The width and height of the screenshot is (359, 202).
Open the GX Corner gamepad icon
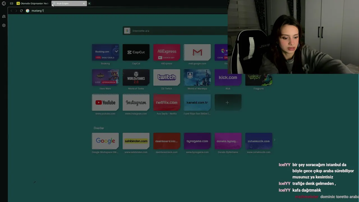11,3
